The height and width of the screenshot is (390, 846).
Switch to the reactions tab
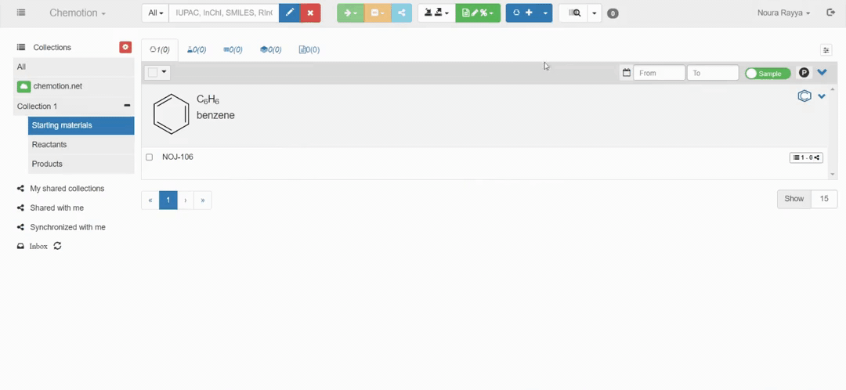coord(197,50)
